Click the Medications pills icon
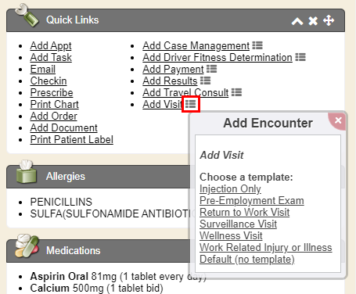The height and width of the screenshot is (294, 356). (x=27, y=246)
